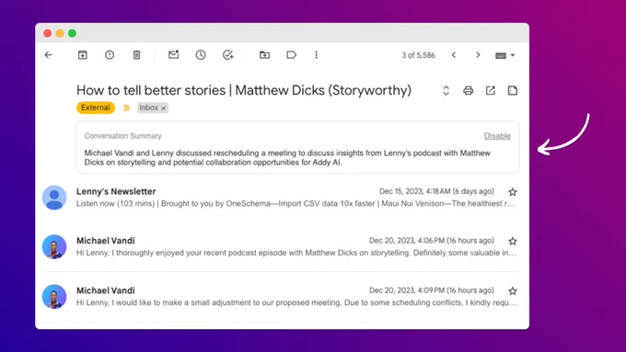This screenshot has width=626, height=352.
Task: Delete the conversation with trash icon
Action: coord(136,55)
